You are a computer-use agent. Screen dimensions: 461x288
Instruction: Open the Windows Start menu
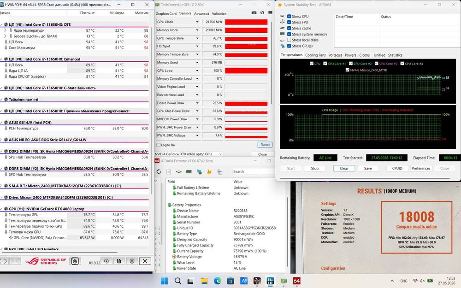tap(165, 281)
